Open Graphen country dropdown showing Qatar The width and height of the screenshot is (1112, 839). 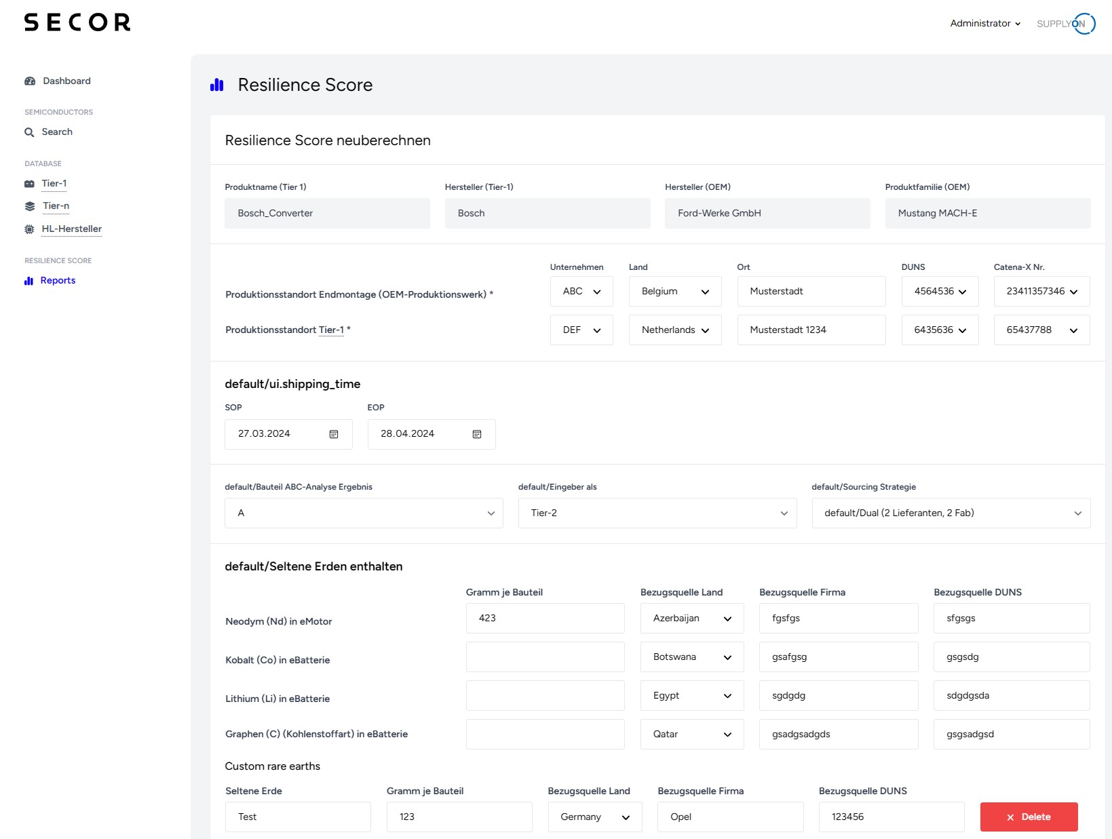[692, 735]
